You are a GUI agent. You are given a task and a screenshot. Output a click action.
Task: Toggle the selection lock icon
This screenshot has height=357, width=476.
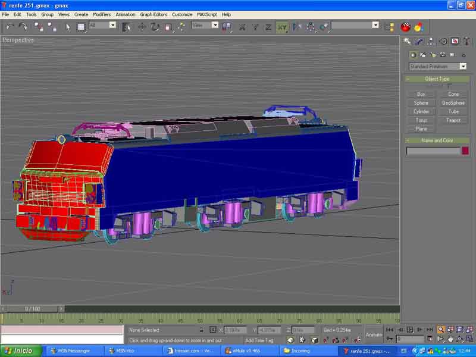[201, 330]
